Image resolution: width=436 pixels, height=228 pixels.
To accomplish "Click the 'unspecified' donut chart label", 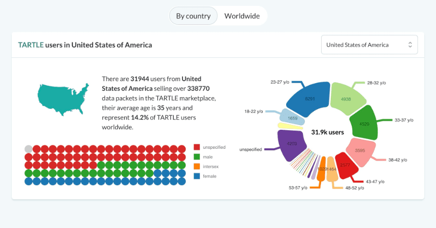I will pos(251,149).
